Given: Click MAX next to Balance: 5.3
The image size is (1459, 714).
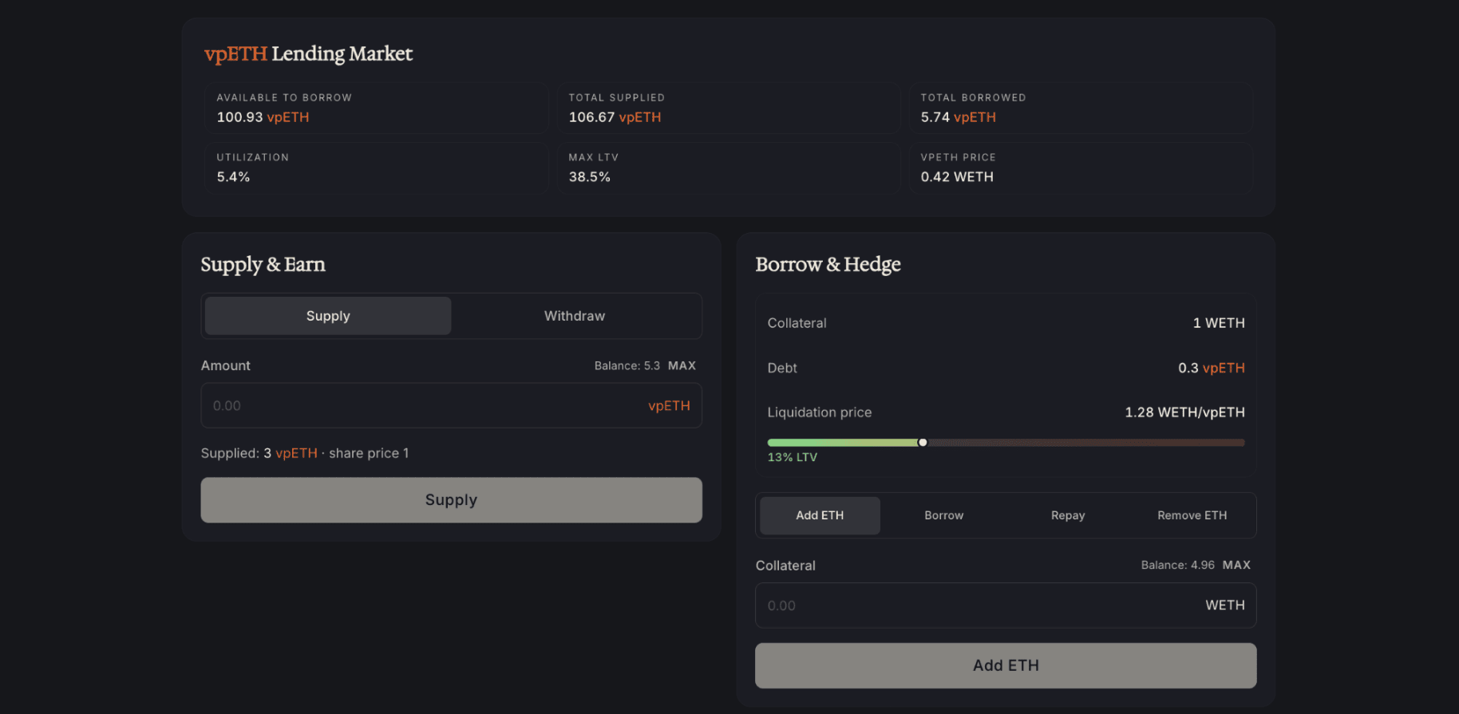Looking at the screenshot, I should [682, 365].
